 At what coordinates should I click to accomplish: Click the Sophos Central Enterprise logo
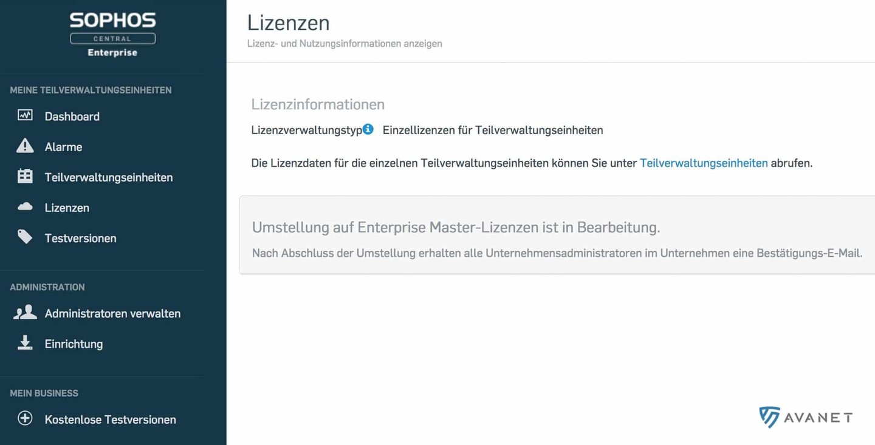112,35
